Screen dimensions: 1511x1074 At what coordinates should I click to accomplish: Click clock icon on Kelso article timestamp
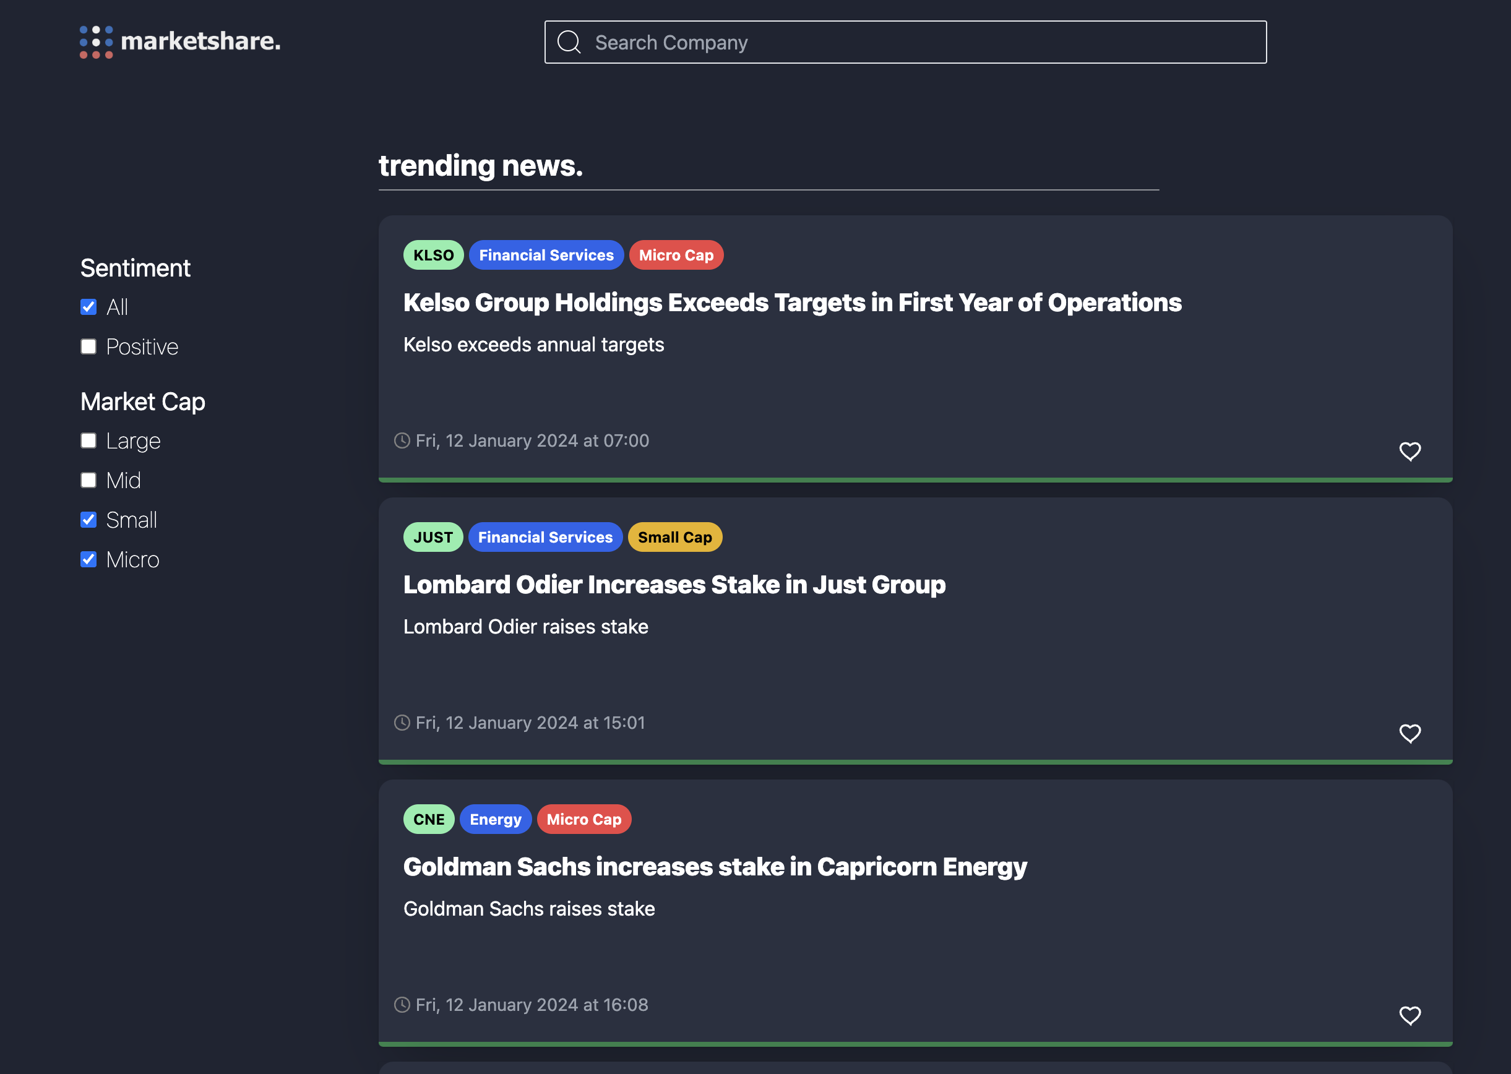pos(402,440)
